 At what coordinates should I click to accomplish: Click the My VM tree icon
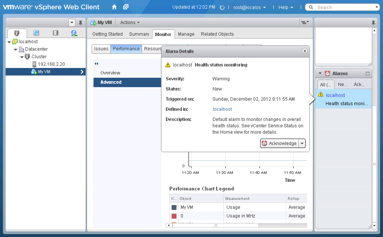tap(34, 72)
